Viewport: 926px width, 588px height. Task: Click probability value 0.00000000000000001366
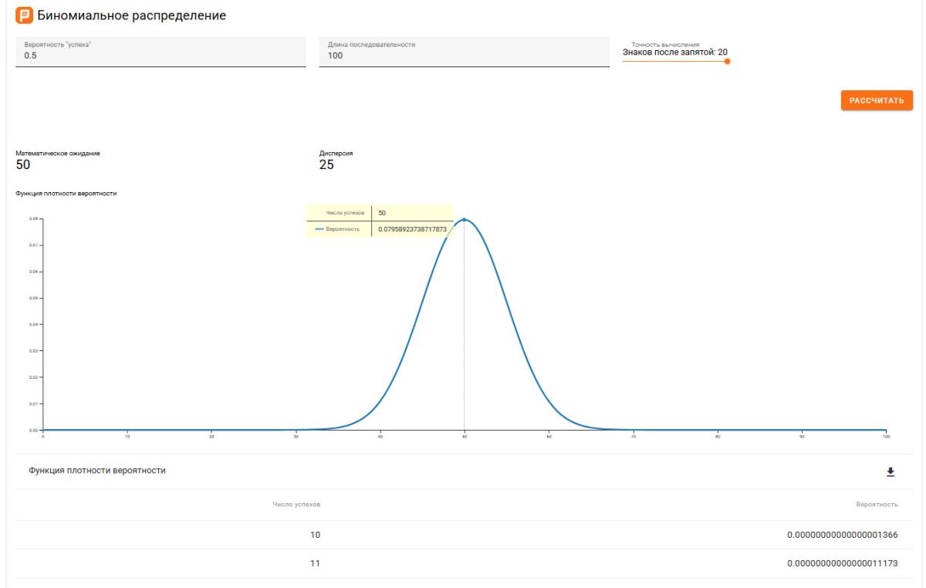point(841,535)
